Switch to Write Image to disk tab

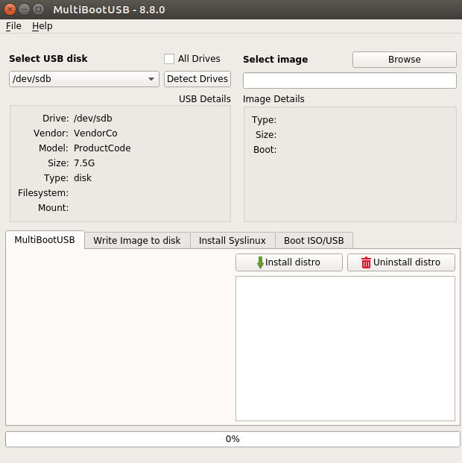[137, 241]
